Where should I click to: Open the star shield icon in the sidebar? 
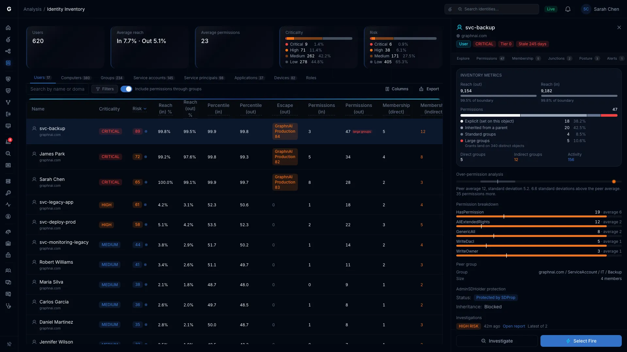tap(8, 79)
